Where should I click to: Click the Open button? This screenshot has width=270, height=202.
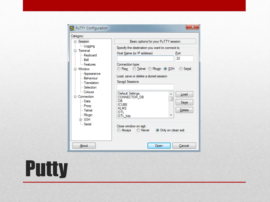point(159,146)
